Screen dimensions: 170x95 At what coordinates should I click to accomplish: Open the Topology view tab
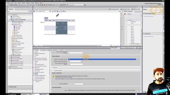(114, 9)
